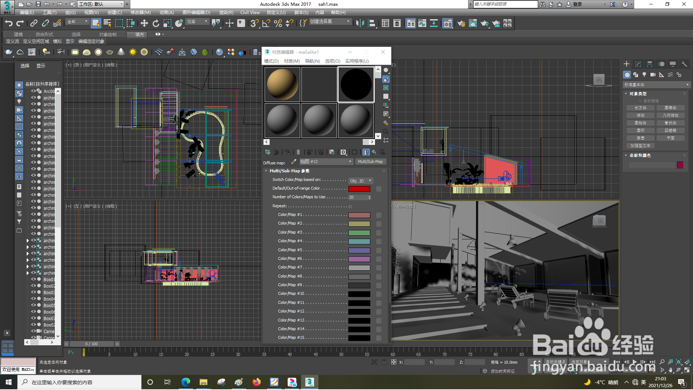Screen dimensions: 693x390
Task: Open the Obj ID switch dropdown
Action: tap(360, 181)
